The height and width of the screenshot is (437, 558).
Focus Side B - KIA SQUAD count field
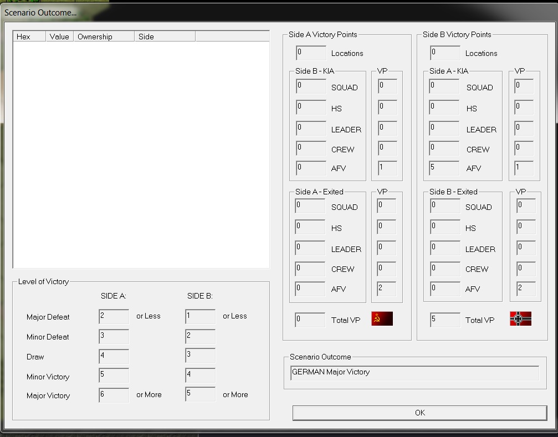pyautogui.click(x=311, y=86)
